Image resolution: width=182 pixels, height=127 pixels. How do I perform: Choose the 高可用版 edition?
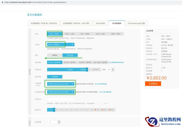[70, 55]
